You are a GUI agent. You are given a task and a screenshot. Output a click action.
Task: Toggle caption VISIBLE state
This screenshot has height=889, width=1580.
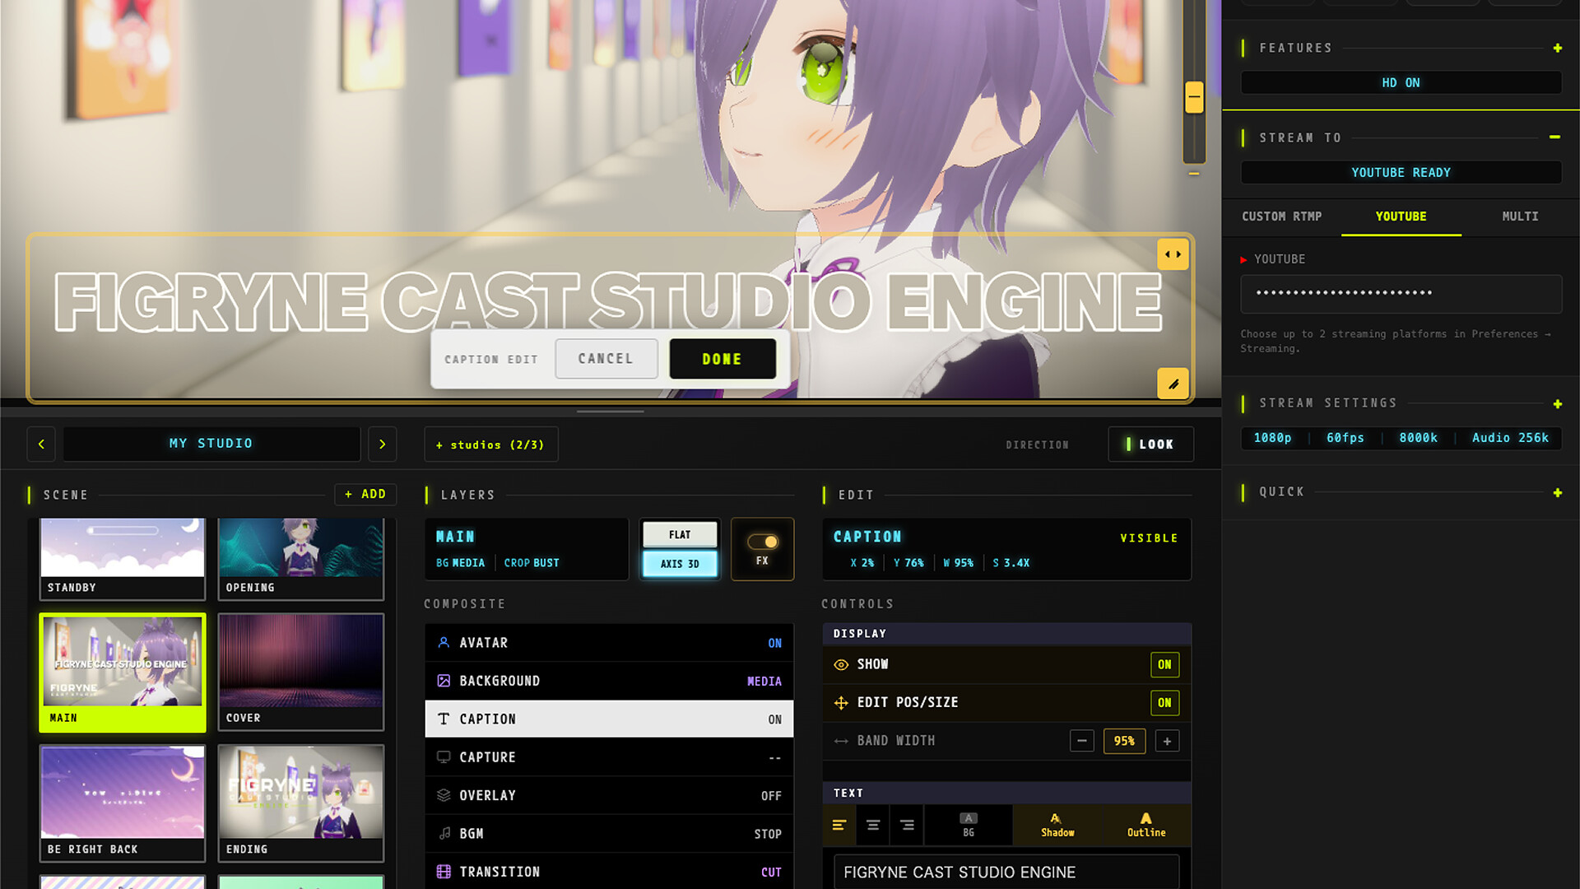[1149, 538]
